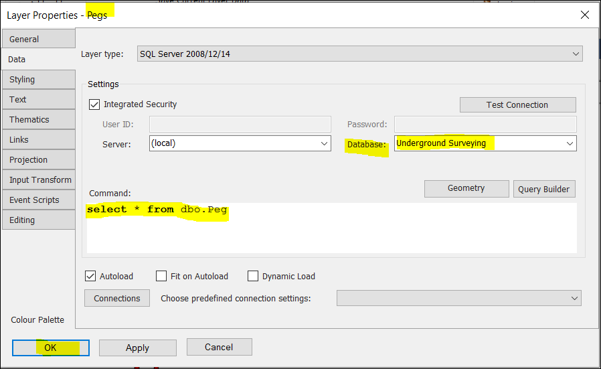Enable the Dynamic Load option
This screenshot has width=601, height=369.
pyautogui.click(x=253, y=276)
